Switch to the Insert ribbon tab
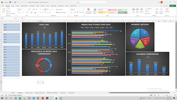Screen dimensions: 177x100 [13, 6]
